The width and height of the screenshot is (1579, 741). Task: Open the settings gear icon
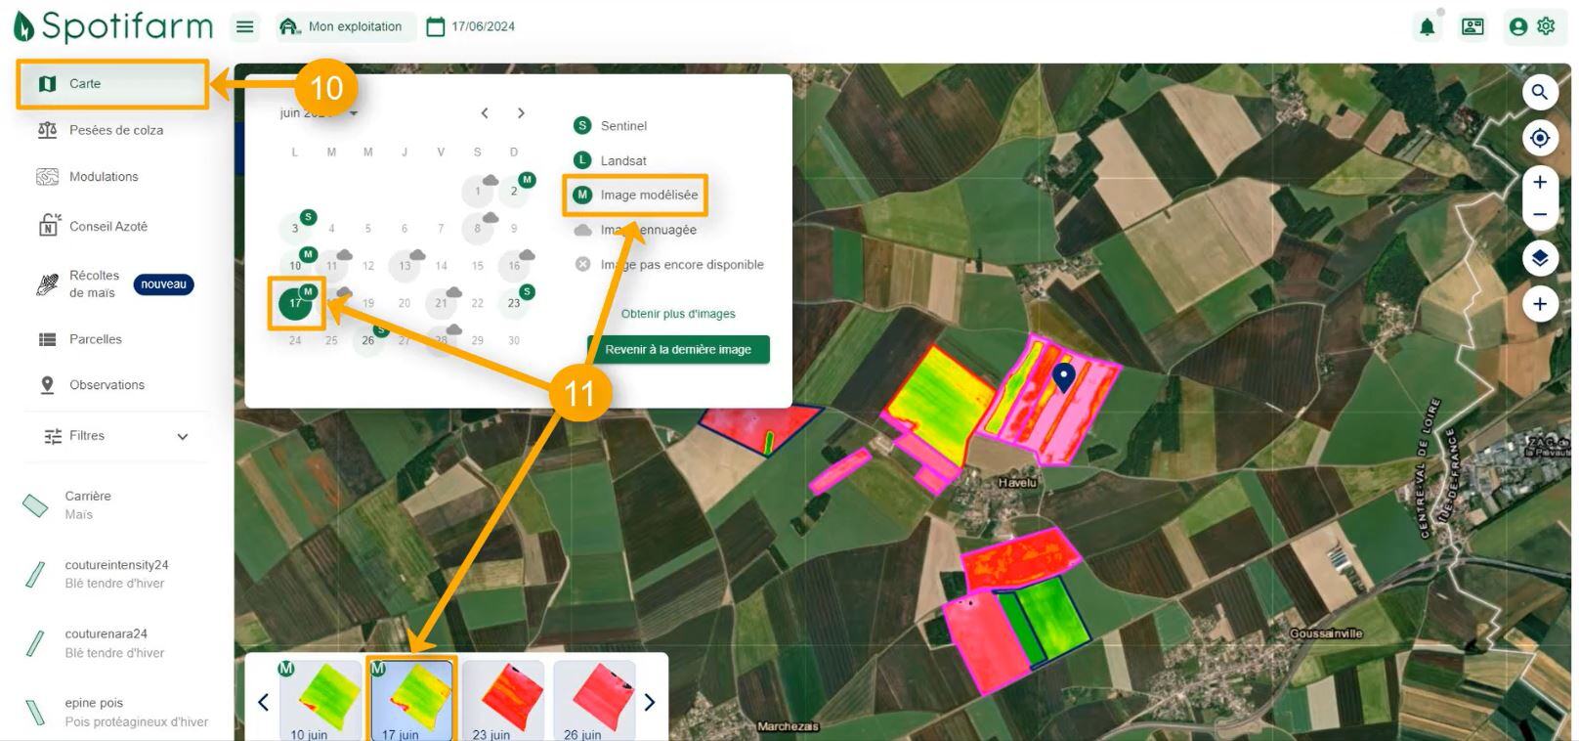(1546, 26)
